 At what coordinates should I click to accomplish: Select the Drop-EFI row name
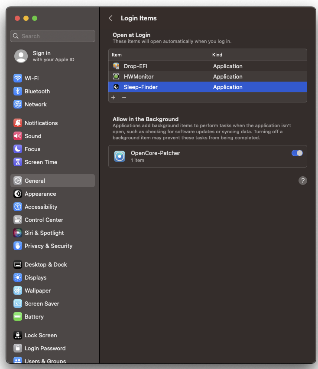[x=136, y=66]
